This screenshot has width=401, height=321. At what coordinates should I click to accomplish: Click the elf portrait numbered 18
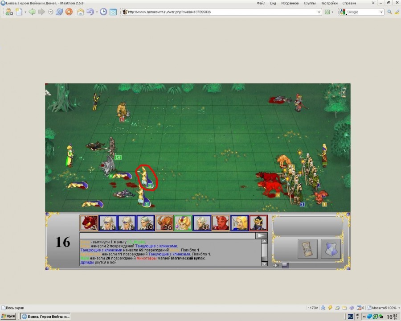[x=202, y=223]
